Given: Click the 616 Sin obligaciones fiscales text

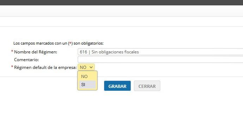Looking at the screenshot, I should pyautogui.click(x=109, y=52).
